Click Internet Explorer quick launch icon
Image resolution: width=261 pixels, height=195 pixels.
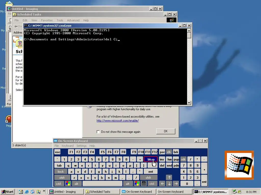point(27,192)
